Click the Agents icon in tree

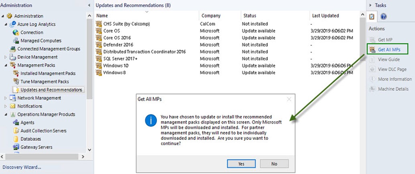coord(16,123)
